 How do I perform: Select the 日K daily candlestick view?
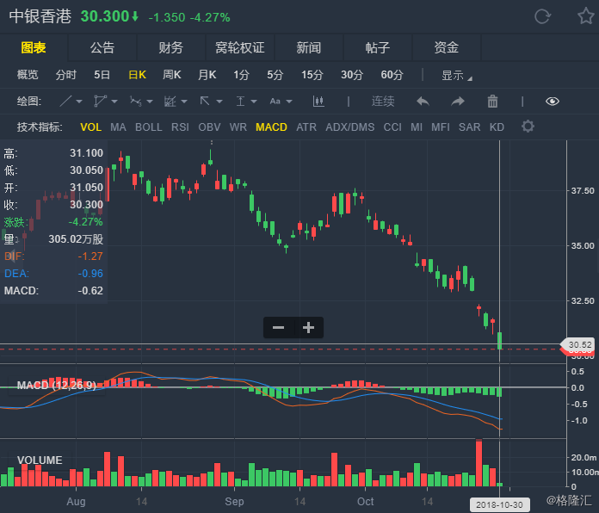click(x=137, y=75)
